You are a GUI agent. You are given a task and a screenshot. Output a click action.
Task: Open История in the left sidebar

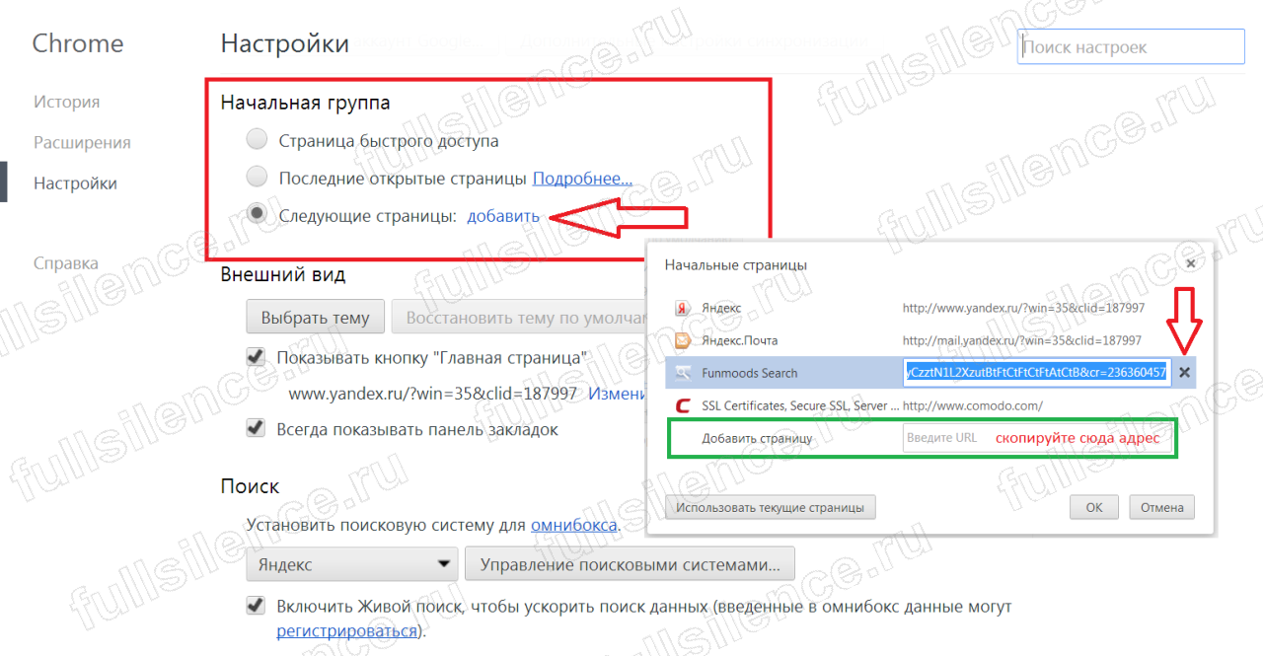tap(66, 103)
